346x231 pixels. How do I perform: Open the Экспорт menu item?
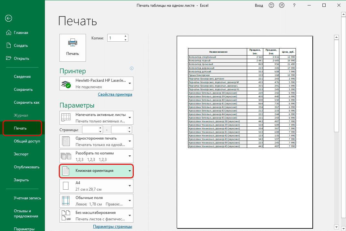21,154
